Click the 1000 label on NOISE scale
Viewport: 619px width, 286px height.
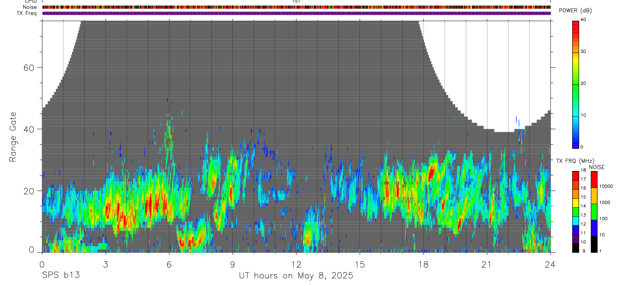(x=605, y=202)
